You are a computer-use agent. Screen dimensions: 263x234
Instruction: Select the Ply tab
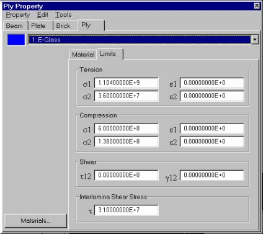tap(91, 25)
